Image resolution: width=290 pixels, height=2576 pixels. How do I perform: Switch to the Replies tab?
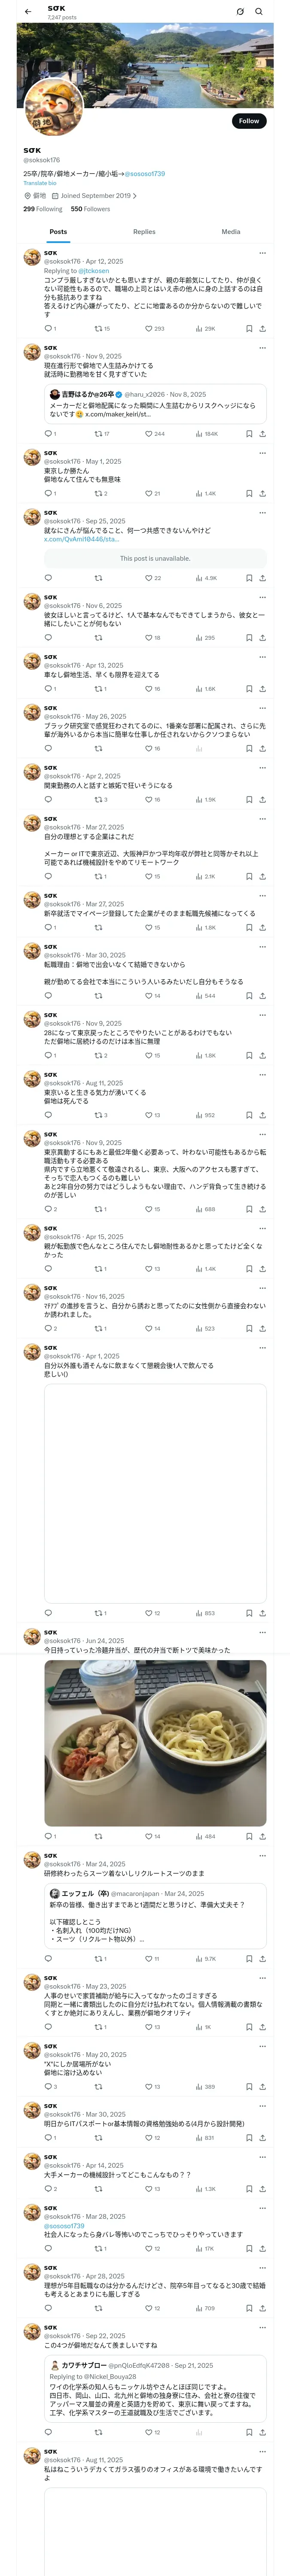(144, 231)
